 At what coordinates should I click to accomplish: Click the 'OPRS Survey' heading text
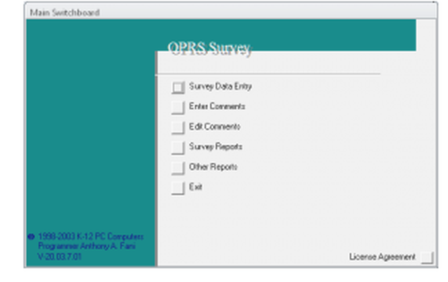[210, 48]
